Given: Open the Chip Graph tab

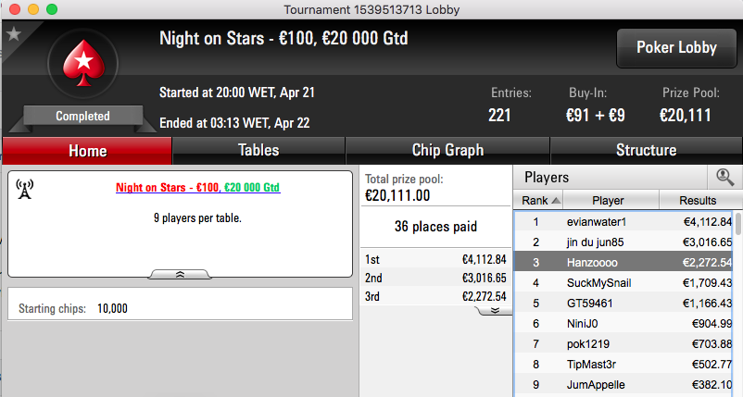Looking at the screenshot, I should click(x=447, y=151).
